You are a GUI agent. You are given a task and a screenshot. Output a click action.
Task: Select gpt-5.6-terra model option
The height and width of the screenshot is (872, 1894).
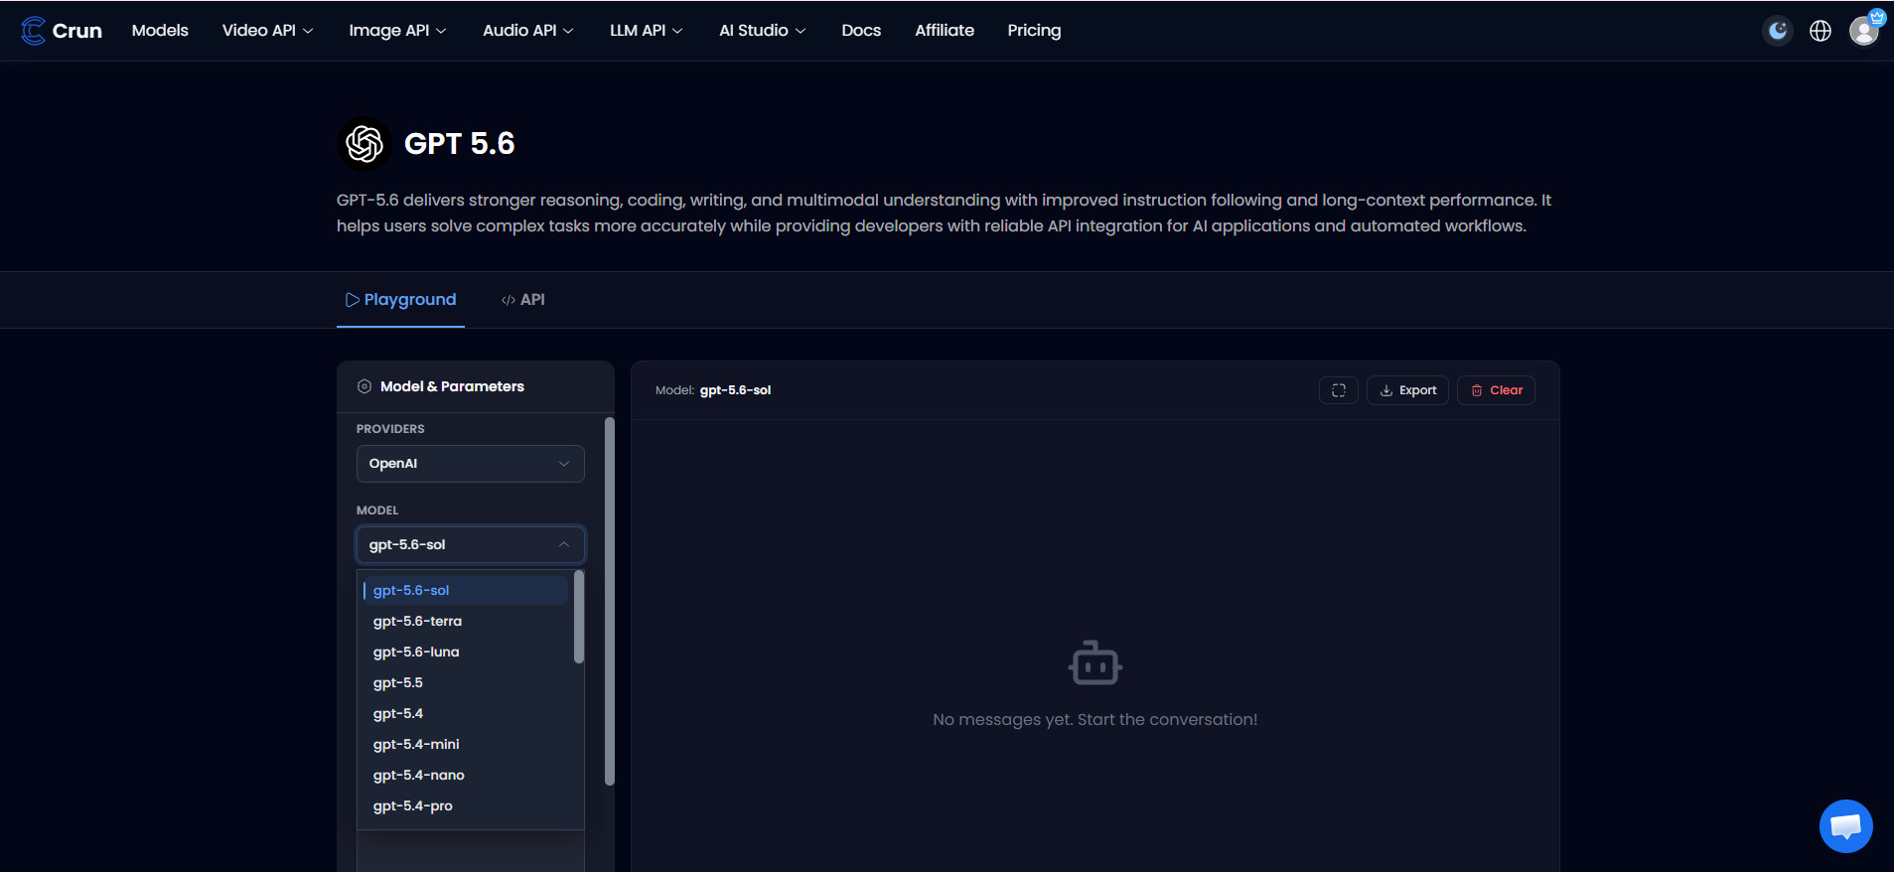[465, 621]
